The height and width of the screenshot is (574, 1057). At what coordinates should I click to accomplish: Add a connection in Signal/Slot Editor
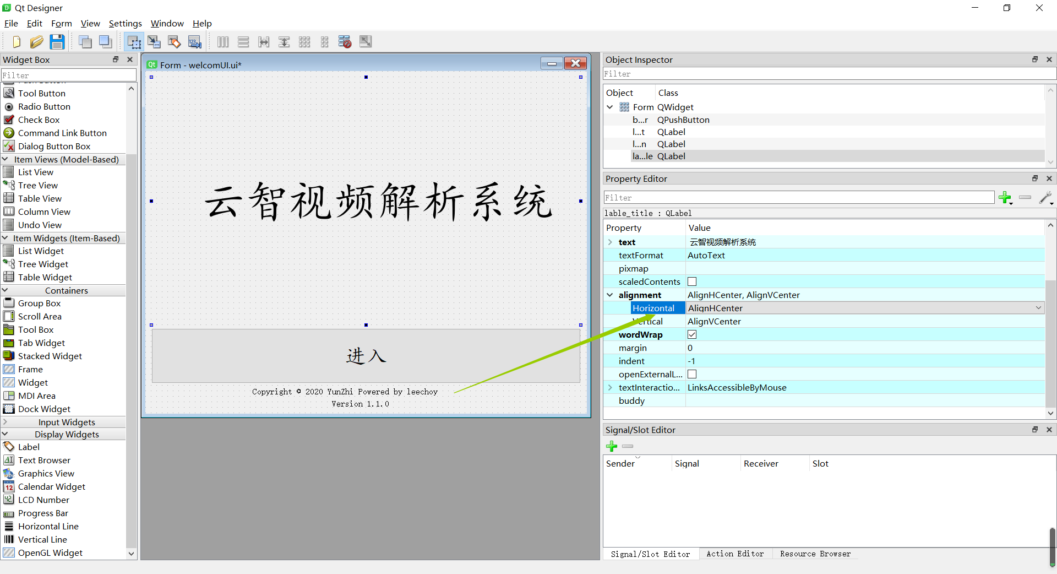(612, 446)
